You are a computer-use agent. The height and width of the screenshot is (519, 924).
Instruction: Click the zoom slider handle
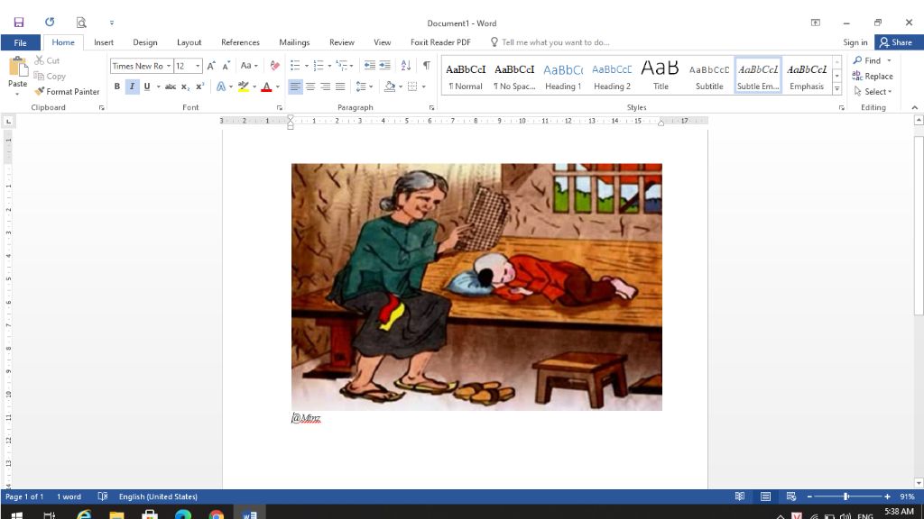(x=846, y=496)
